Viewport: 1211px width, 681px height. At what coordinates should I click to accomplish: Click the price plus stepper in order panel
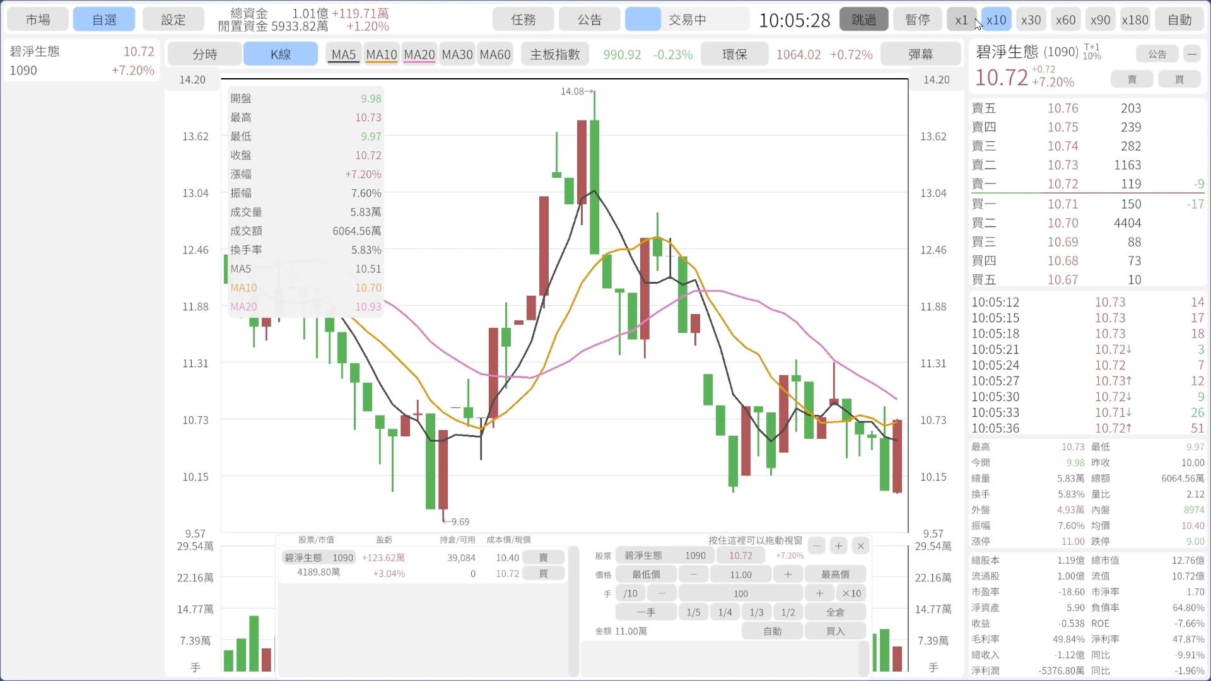point(788,574)
